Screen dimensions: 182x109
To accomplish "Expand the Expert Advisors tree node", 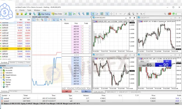I will pyautogui.click(x=1, y=75).
